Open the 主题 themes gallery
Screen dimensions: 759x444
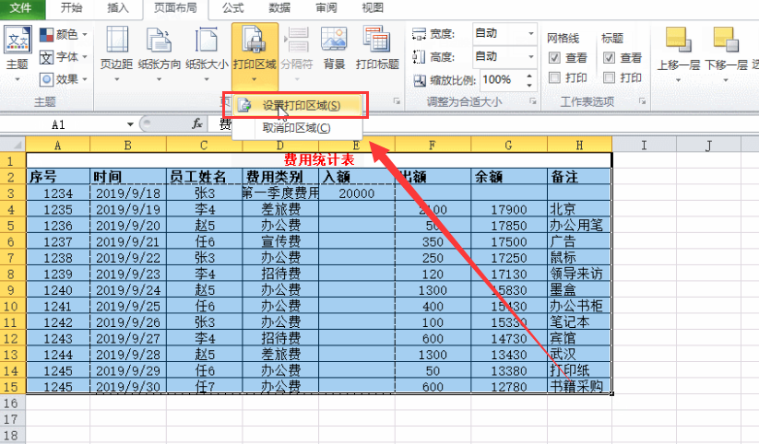point(18,53)
